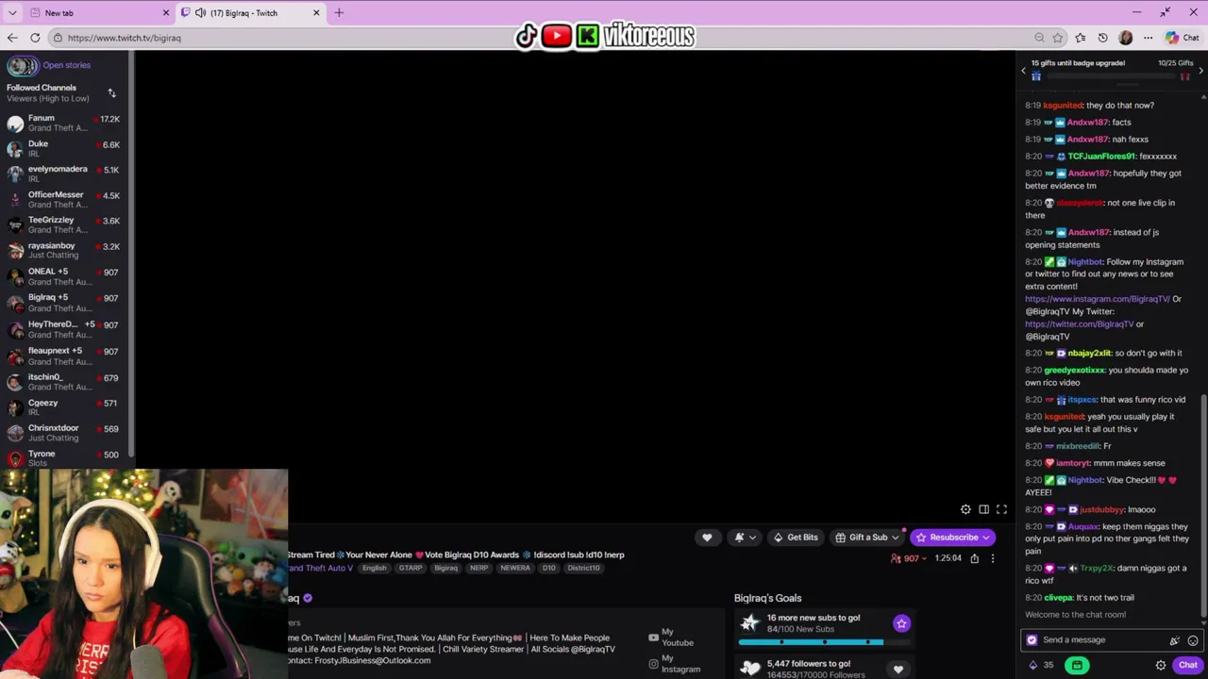Open ONEAL +5 channel in sidebar
Viewport: 1208px width, 679px height.
64,276
